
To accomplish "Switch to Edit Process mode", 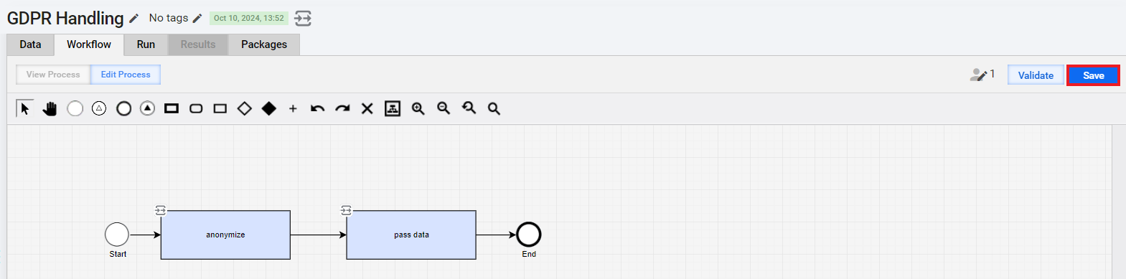I will [x=126, y=75].
